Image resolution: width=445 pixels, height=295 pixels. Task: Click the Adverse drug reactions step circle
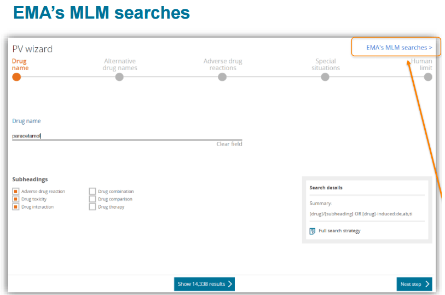(x=222, y=77)
